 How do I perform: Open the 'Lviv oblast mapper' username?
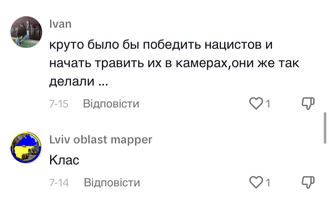(101, 139)
